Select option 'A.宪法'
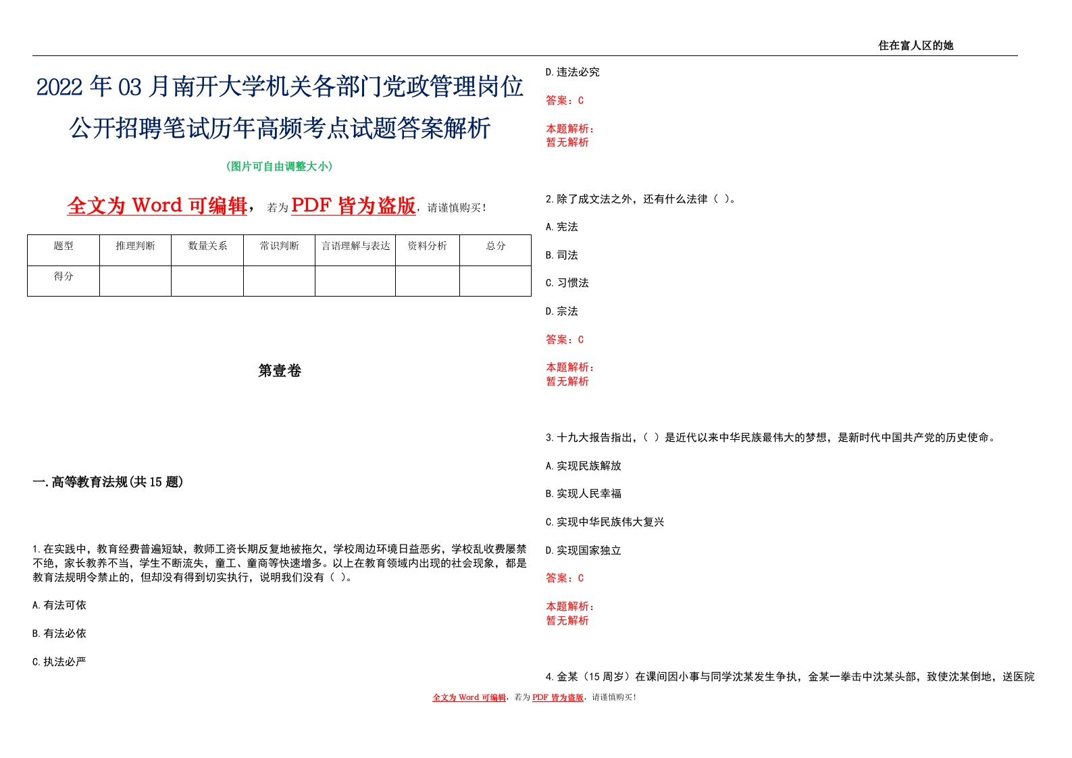 [562, 227]
